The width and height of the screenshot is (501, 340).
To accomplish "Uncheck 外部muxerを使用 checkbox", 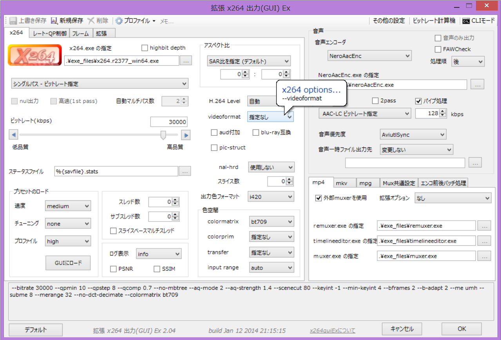I will pos(318,198).
